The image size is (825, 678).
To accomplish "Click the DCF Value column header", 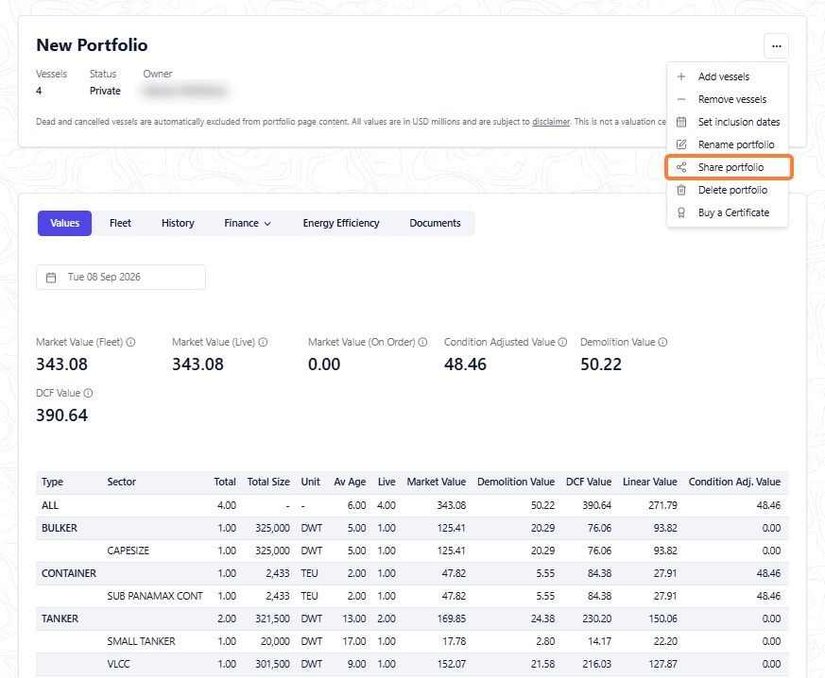I will coord(589,482).
